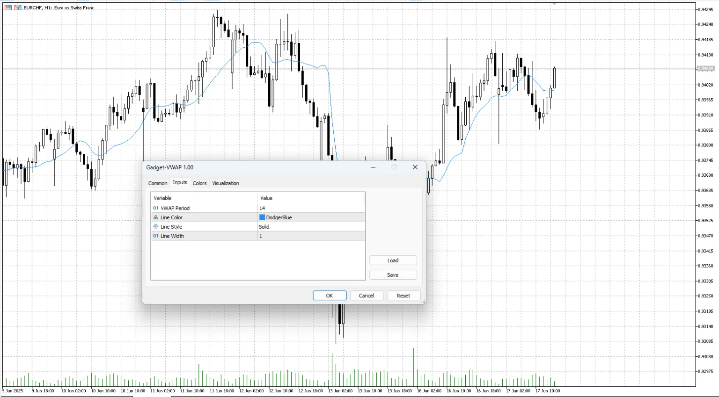Click the Line Style row icon
The width and height of the screenshot is (719, 397).
(x=156, y=227)
